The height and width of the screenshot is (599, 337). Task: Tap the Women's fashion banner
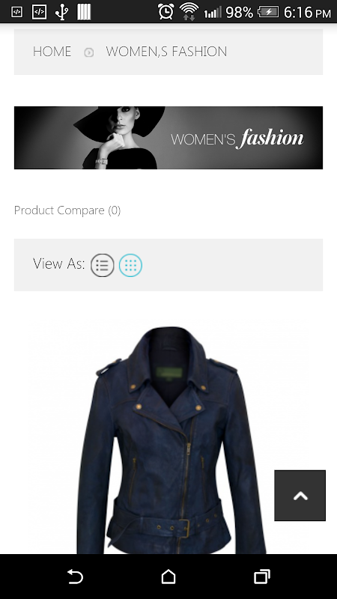[168, 138]
